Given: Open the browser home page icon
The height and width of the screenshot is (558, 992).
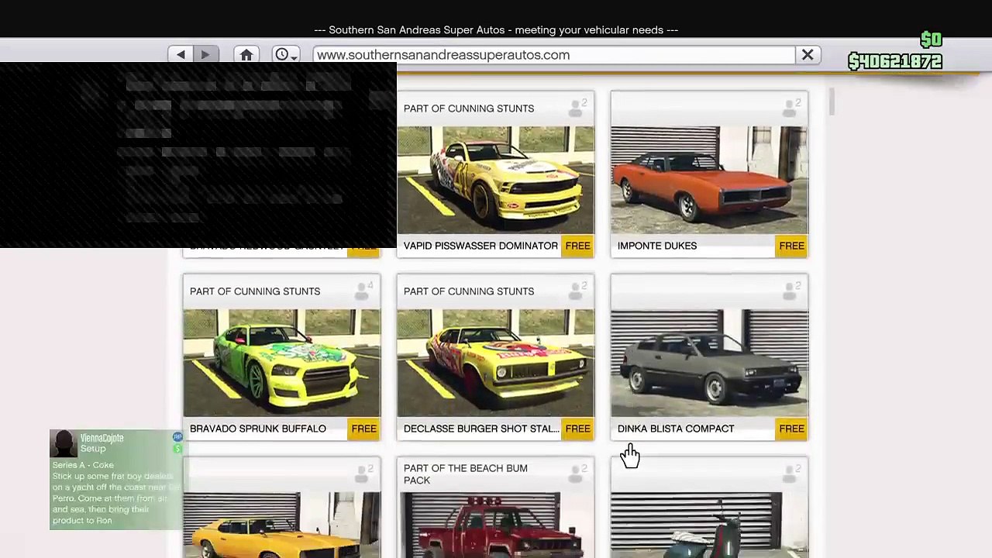Looking at the screenshot, I should point(246,55).
